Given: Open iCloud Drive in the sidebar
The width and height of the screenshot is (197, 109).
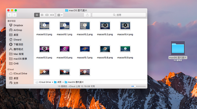Looking at the screenshot, I should tap(18, 74).
